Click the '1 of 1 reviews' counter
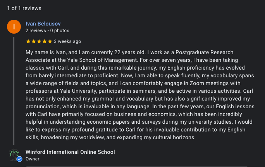Image resolution: width=265 pixels, height=167 pixels. point(24,8)
